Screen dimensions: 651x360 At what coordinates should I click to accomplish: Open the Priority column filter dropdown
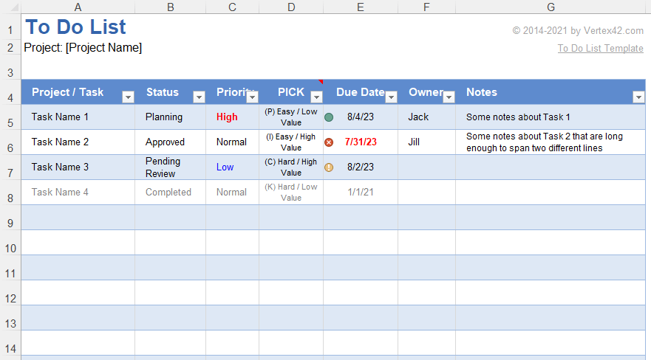tap(253, 97)
